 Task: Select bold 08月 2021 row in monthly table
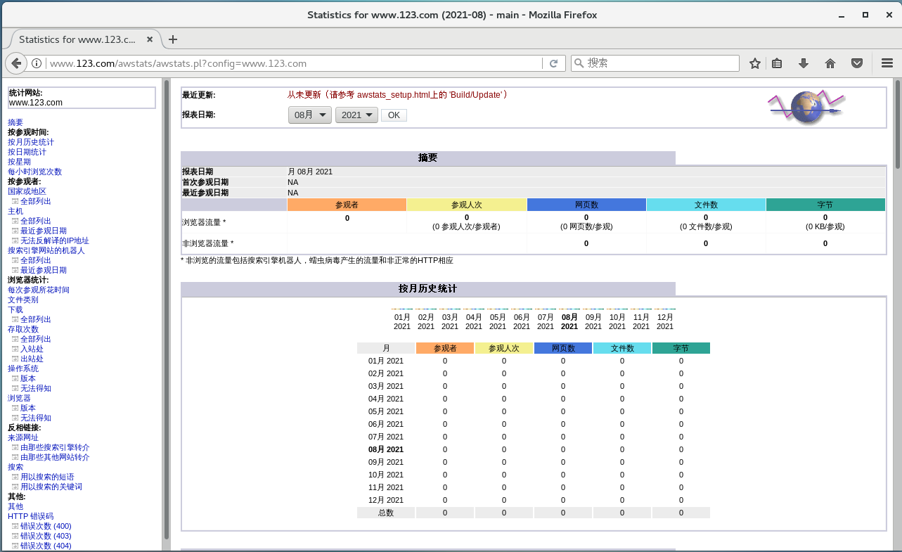click(x=386, y=449)
